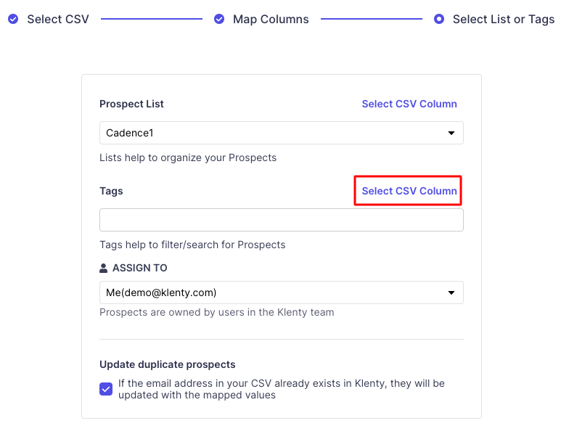
Task: Click the person icon beside ASSIGN TO
Action: tap(104, 268)
